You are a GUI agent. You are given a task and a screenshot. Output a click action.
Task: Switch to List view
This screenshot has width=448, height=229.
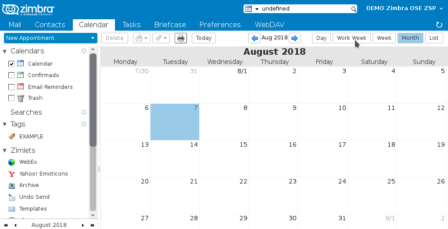pos(434,38)
